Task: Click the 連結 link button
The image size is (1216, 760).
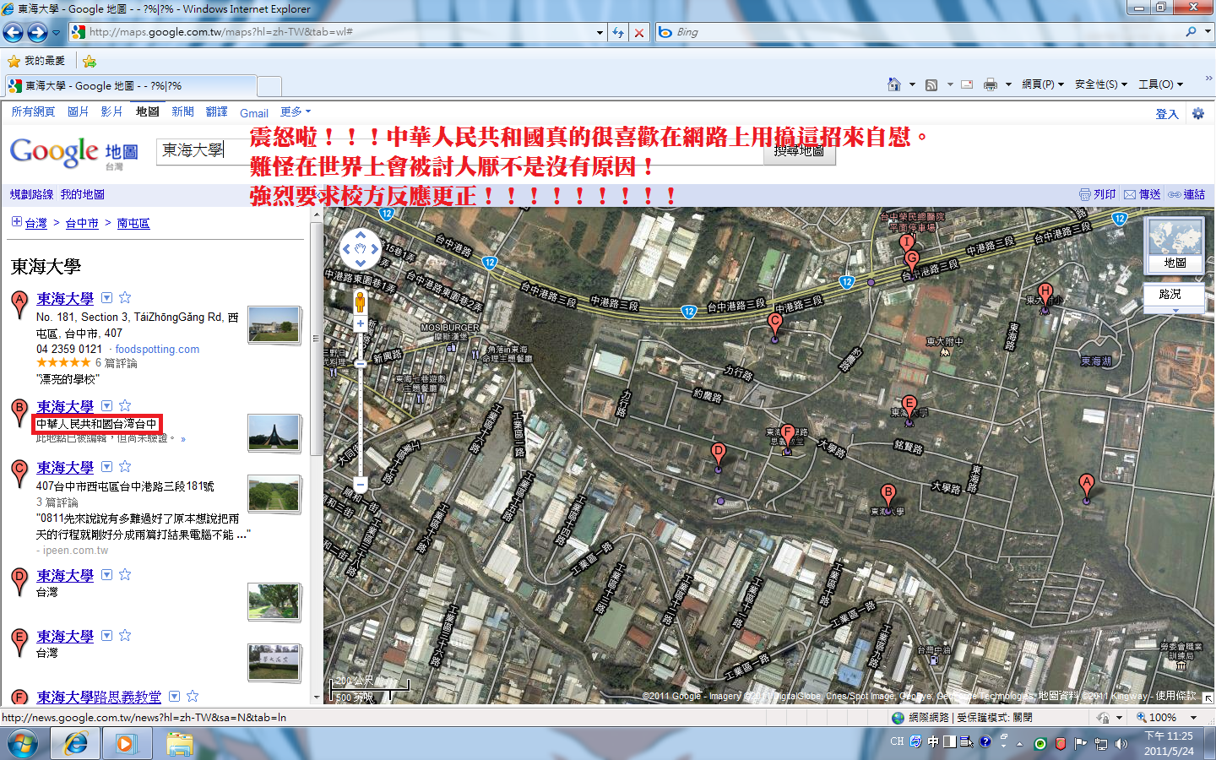Action: (1186, 194)
